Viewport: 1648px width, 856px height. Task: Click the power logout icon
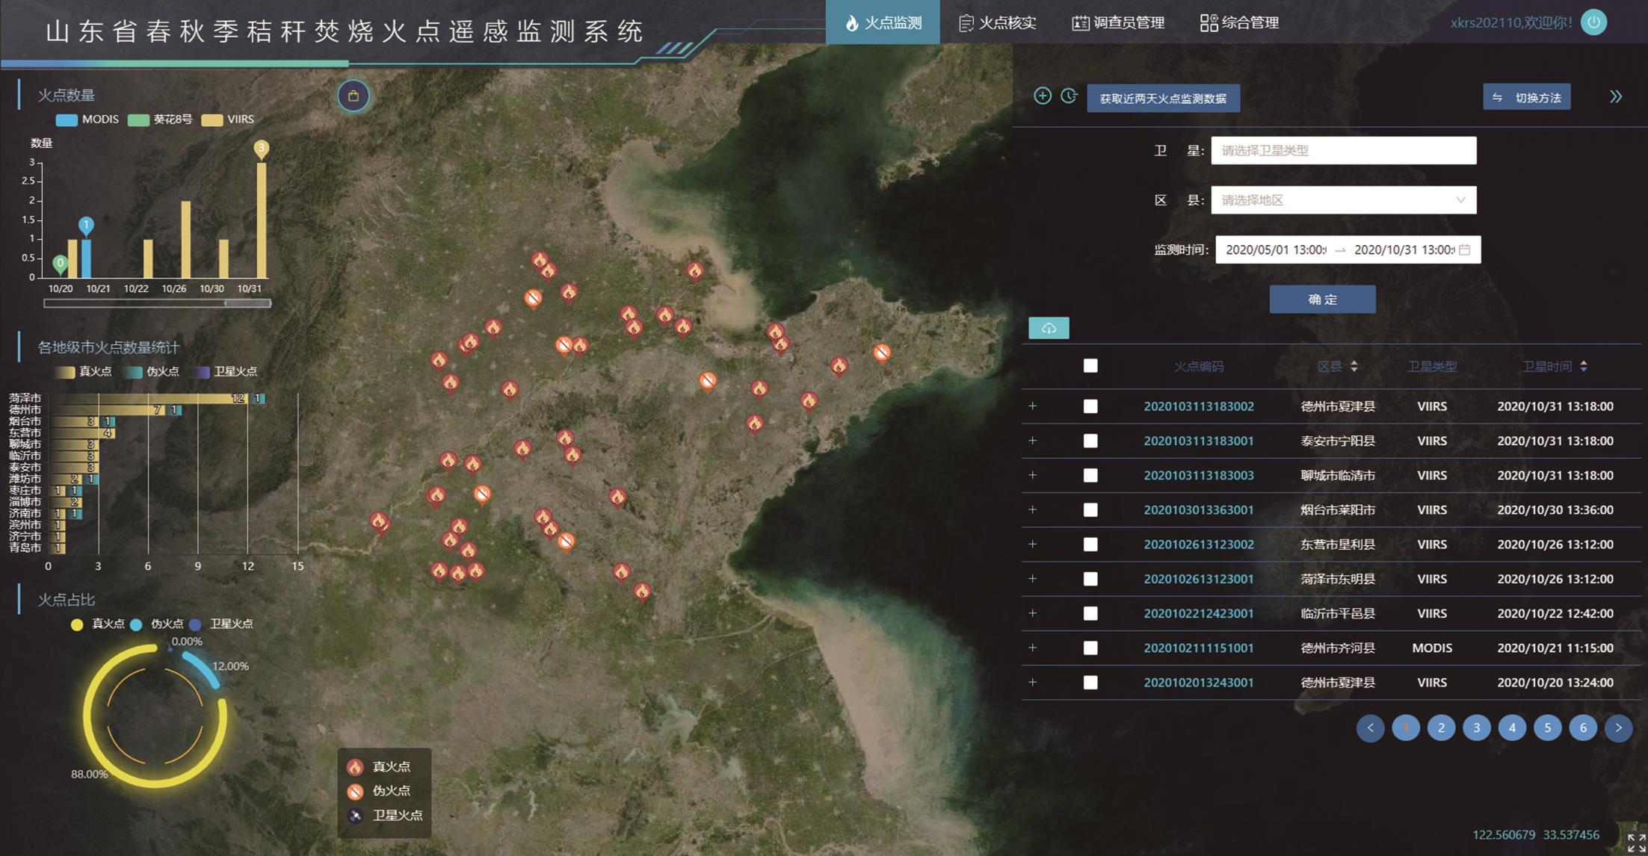coord(1593,22)
